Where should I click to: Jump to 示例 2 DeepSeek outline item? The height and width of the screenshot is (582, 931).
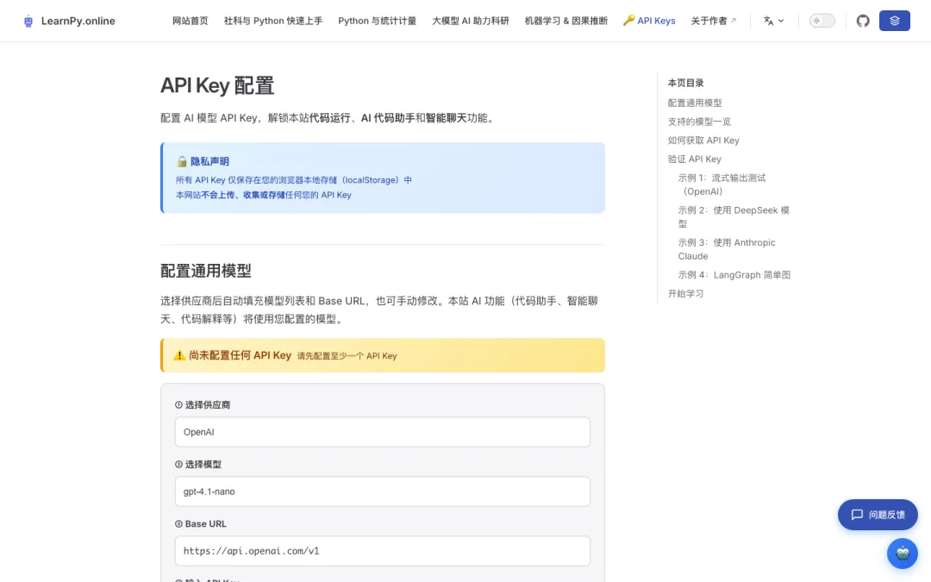734,216
